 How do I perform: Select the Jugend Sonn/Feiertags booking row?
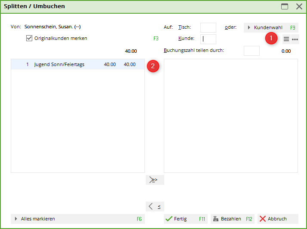click(77, 64)
